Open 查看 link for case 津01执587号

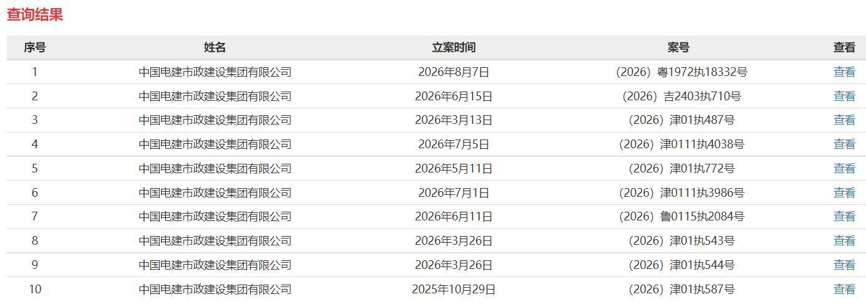click(x=844, y=289)
